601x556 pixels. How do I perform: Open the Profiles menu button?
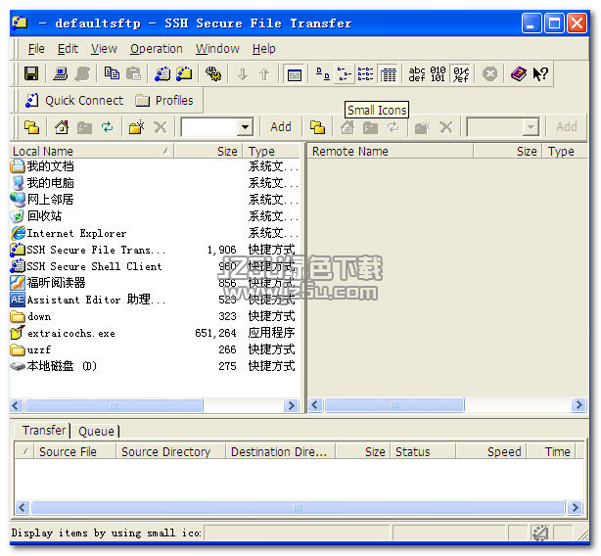[164, 101]
